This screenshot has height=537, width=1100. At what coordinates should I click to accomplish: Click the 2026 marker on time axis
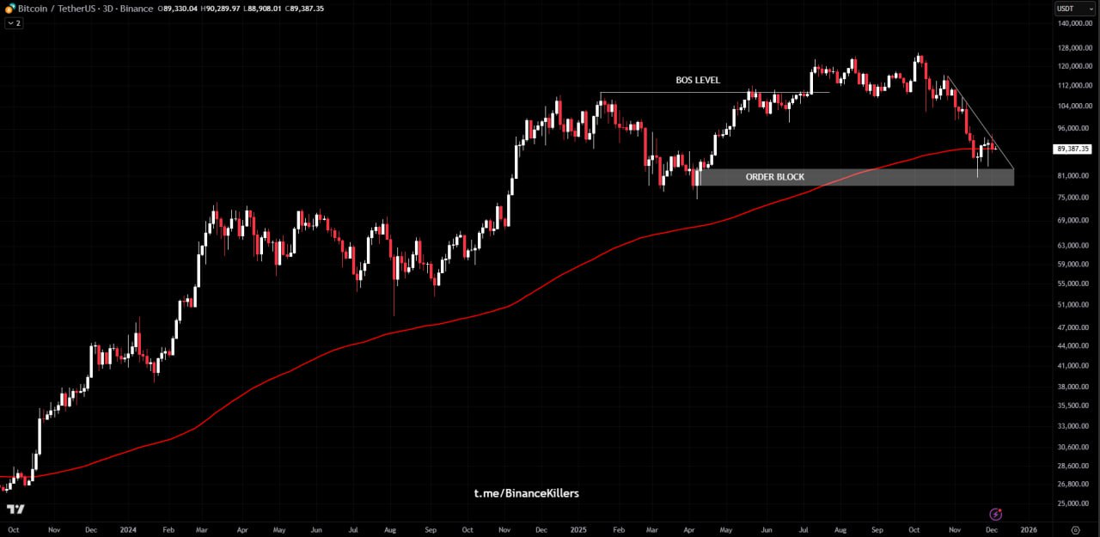(x=1028, y=531)
